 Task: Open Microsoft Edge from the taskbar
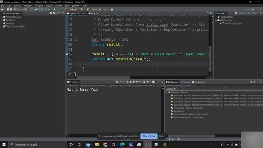[122, 144]
